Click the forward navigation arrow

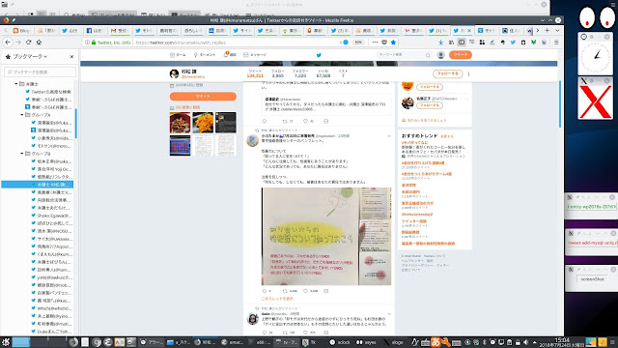click(18, 43)
